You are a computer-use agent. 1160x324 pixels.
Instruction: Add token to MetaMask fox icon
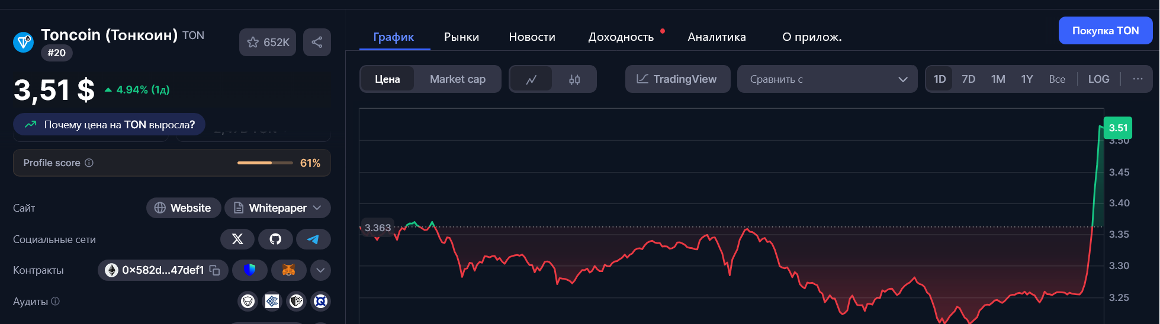pos(288,270)
